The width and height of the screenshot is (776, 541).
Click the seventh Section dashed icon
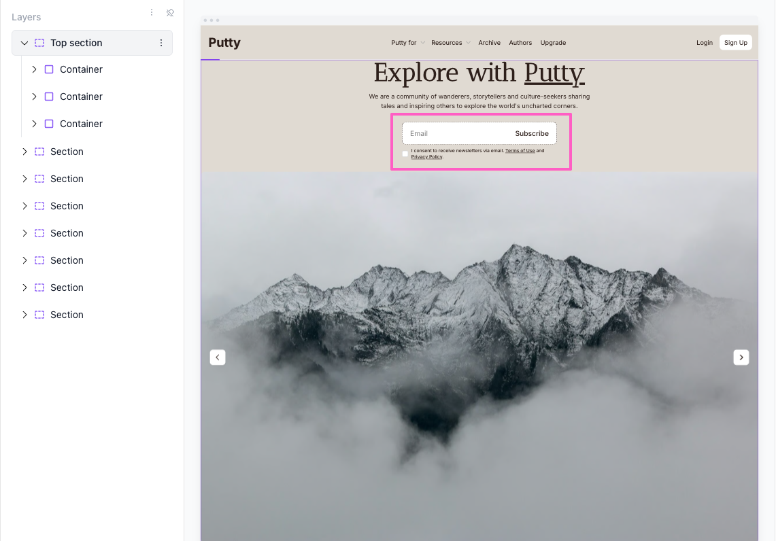click(x=39, y=315)
